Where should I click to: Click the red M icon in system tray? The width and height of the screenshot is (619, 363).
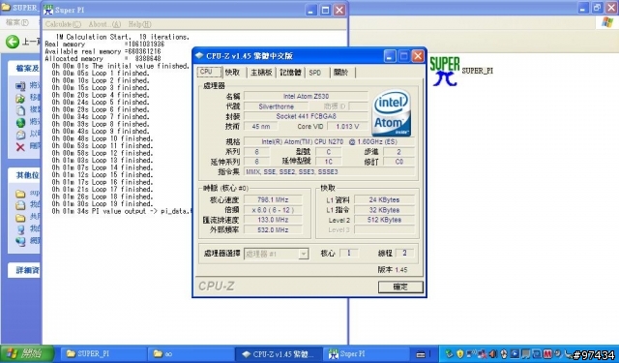547,353
